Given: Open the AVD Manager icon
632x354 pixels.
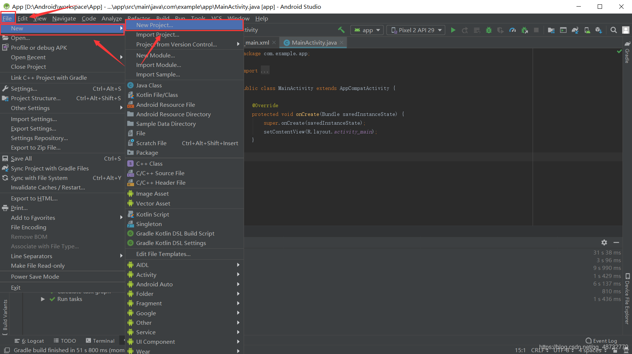Looking at the screenshot, I should 587,30.
